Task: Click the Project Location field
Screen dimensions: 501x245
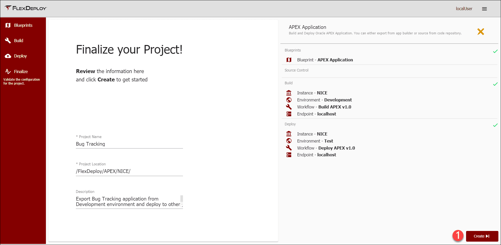Action: (x=129, y=171)
